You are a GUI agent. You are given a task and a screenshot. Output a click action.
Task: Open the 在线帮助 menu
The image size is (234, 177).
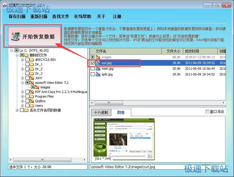pos(82,16)
